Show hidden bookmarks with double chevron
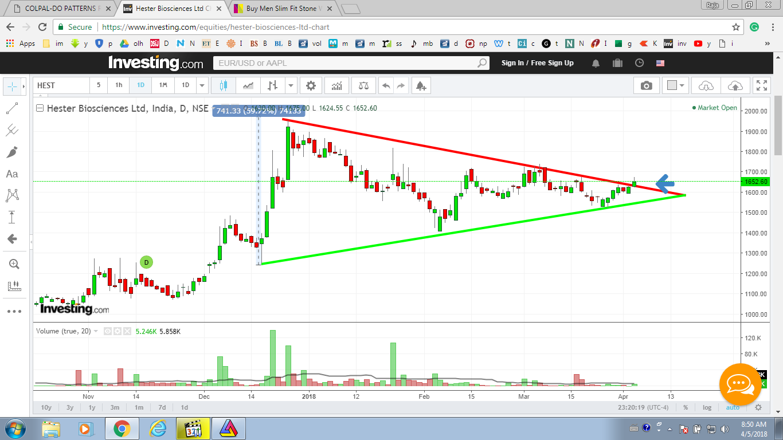Viewport: 783px width, 440px height. click(x=768, y=44)
